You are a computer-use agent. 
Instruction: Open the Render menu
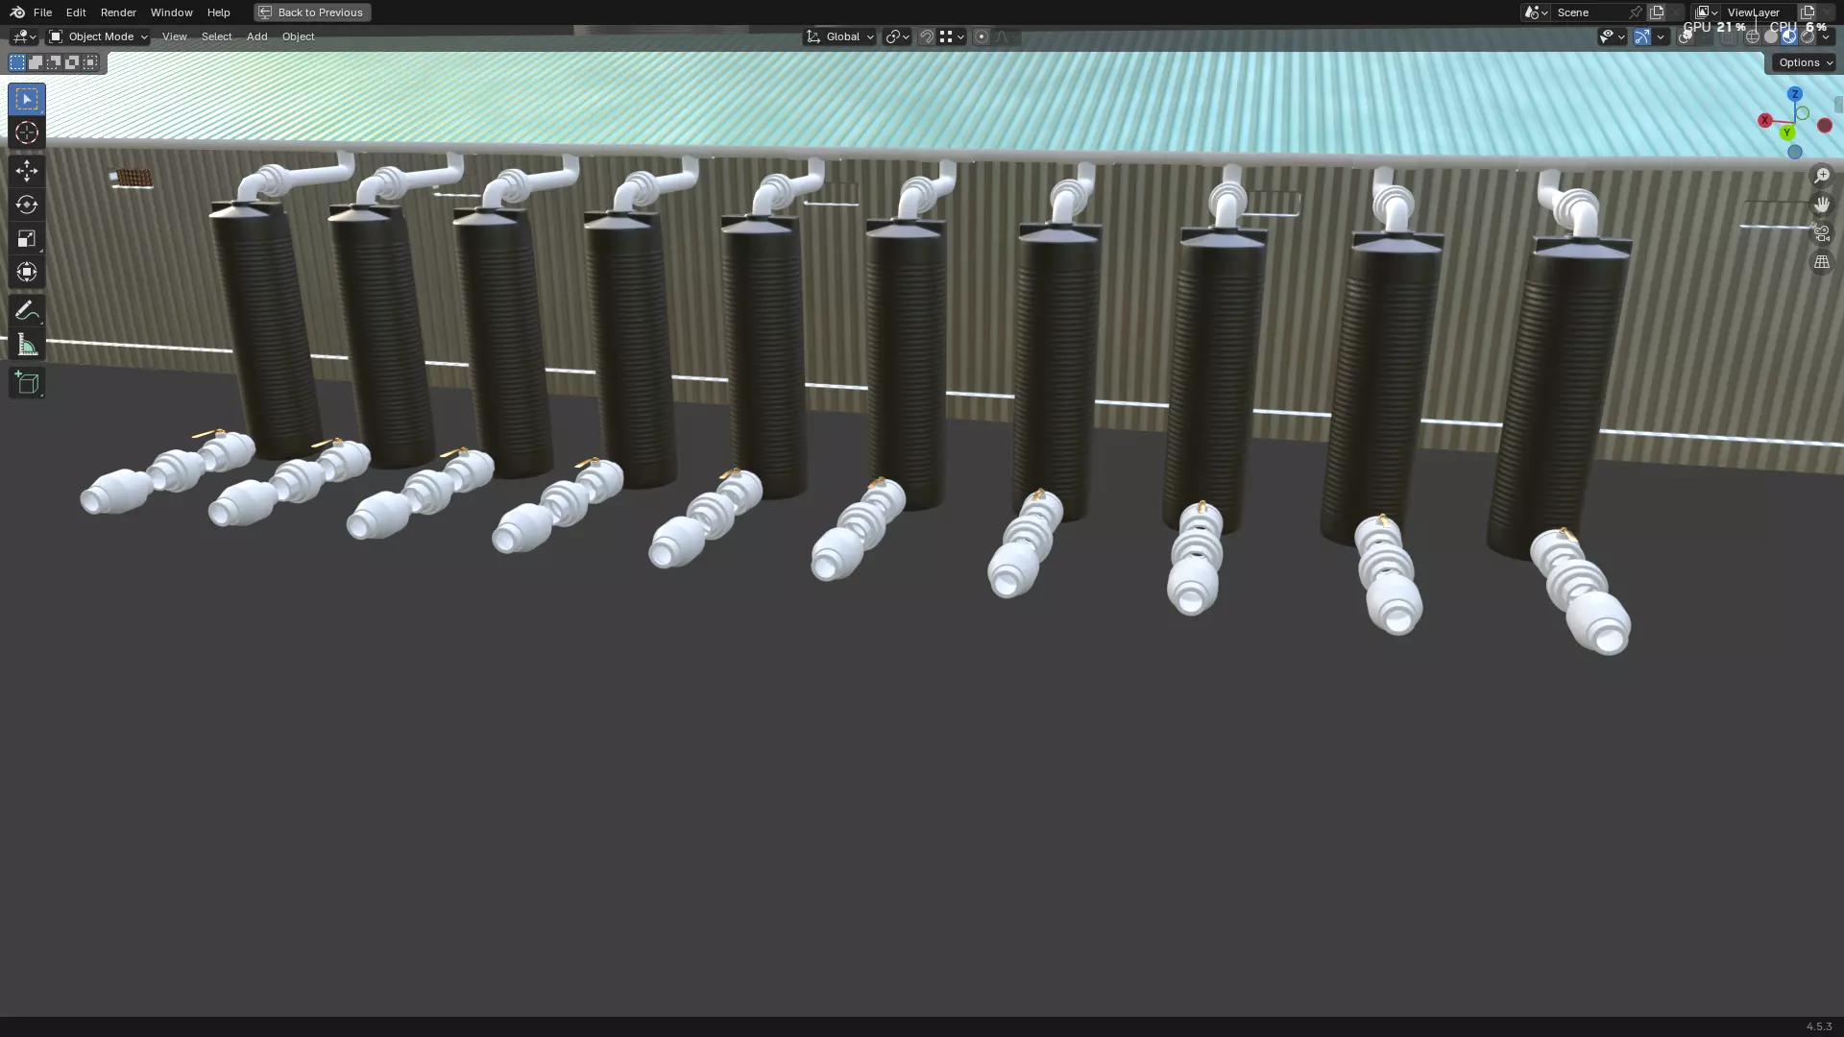(x=118, y=12)
